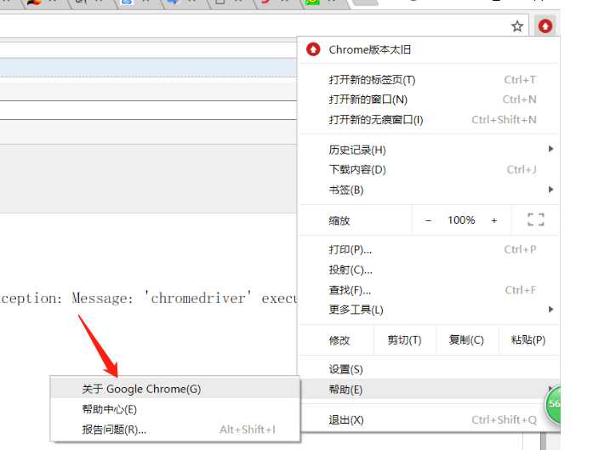This screenshot has width=593, height=450.
Task: Click the 100% zoom value
Action: click(x=461, y=220)
